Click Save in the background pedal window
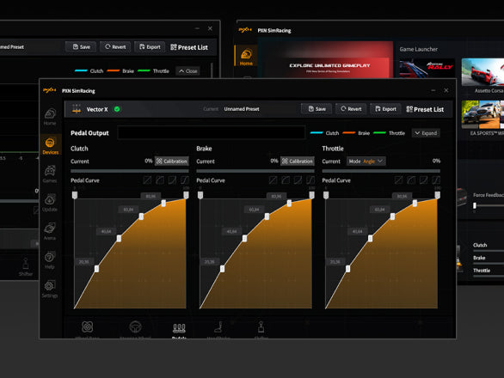 [x=81, y=47]
